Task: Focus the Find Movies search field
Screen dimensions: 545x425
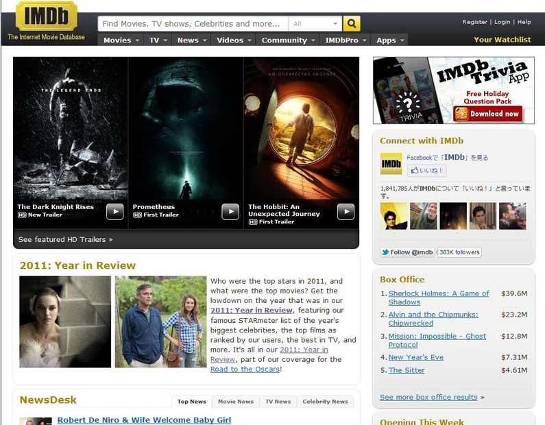Action: click(193, 23)
